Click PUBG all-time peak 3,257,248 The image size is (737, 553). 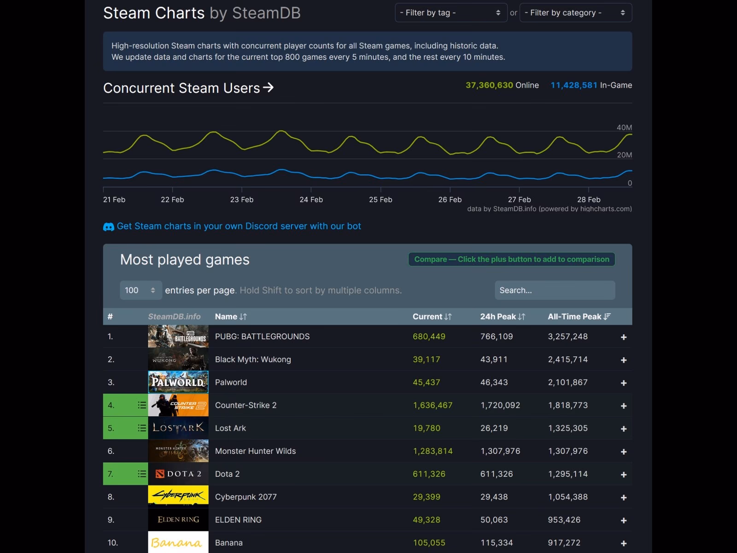(x=567, y=336)
